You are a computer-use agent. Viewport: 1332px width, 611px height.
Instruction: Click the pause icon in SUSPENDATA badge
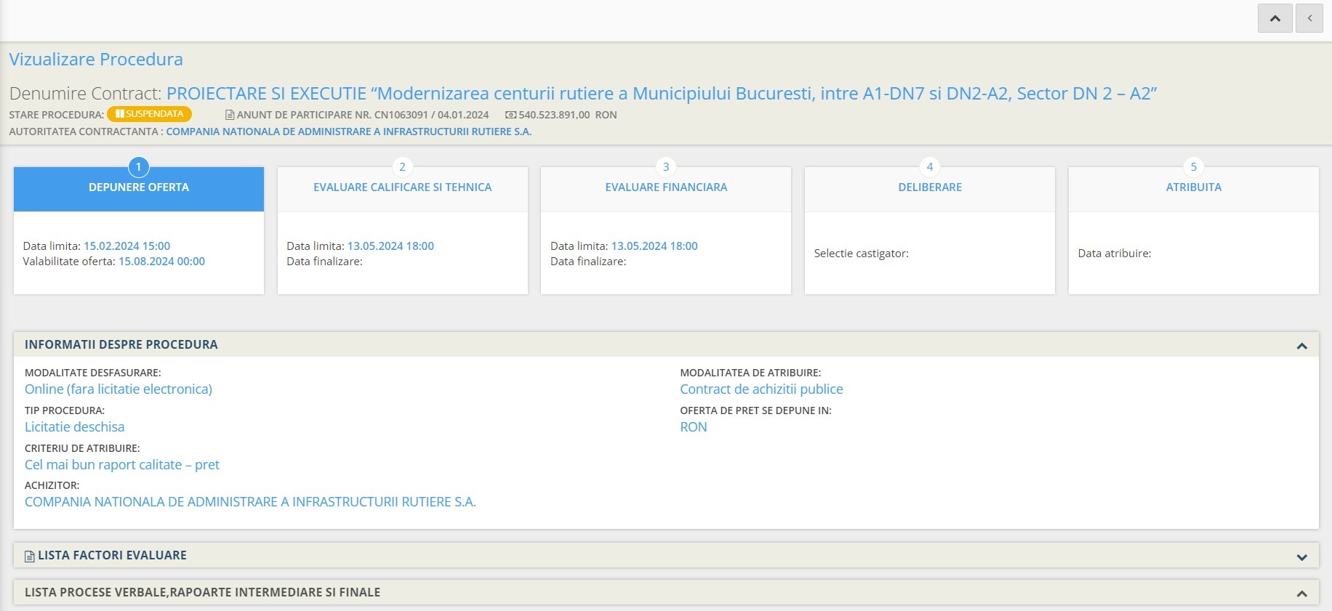pyautogui.click(x=120, y=114)
